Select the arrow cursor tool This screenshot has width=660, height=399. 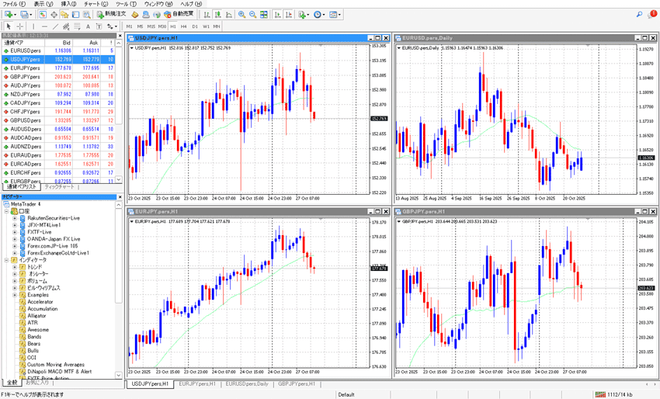(x=9, y=26)
